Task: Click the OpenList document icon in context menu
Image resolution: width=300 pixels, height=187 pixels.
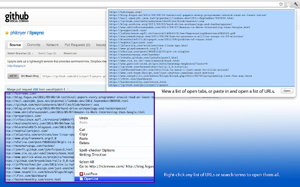Action: [x=81, y=179]
